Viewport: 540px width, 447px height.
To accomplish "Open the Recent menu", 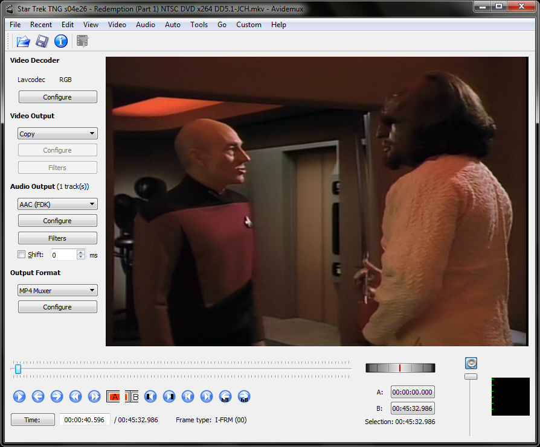I will point(41,25).
